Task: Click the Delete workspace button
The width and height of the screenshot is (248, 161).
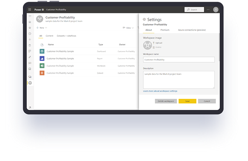Action: [x=166, y=101]
